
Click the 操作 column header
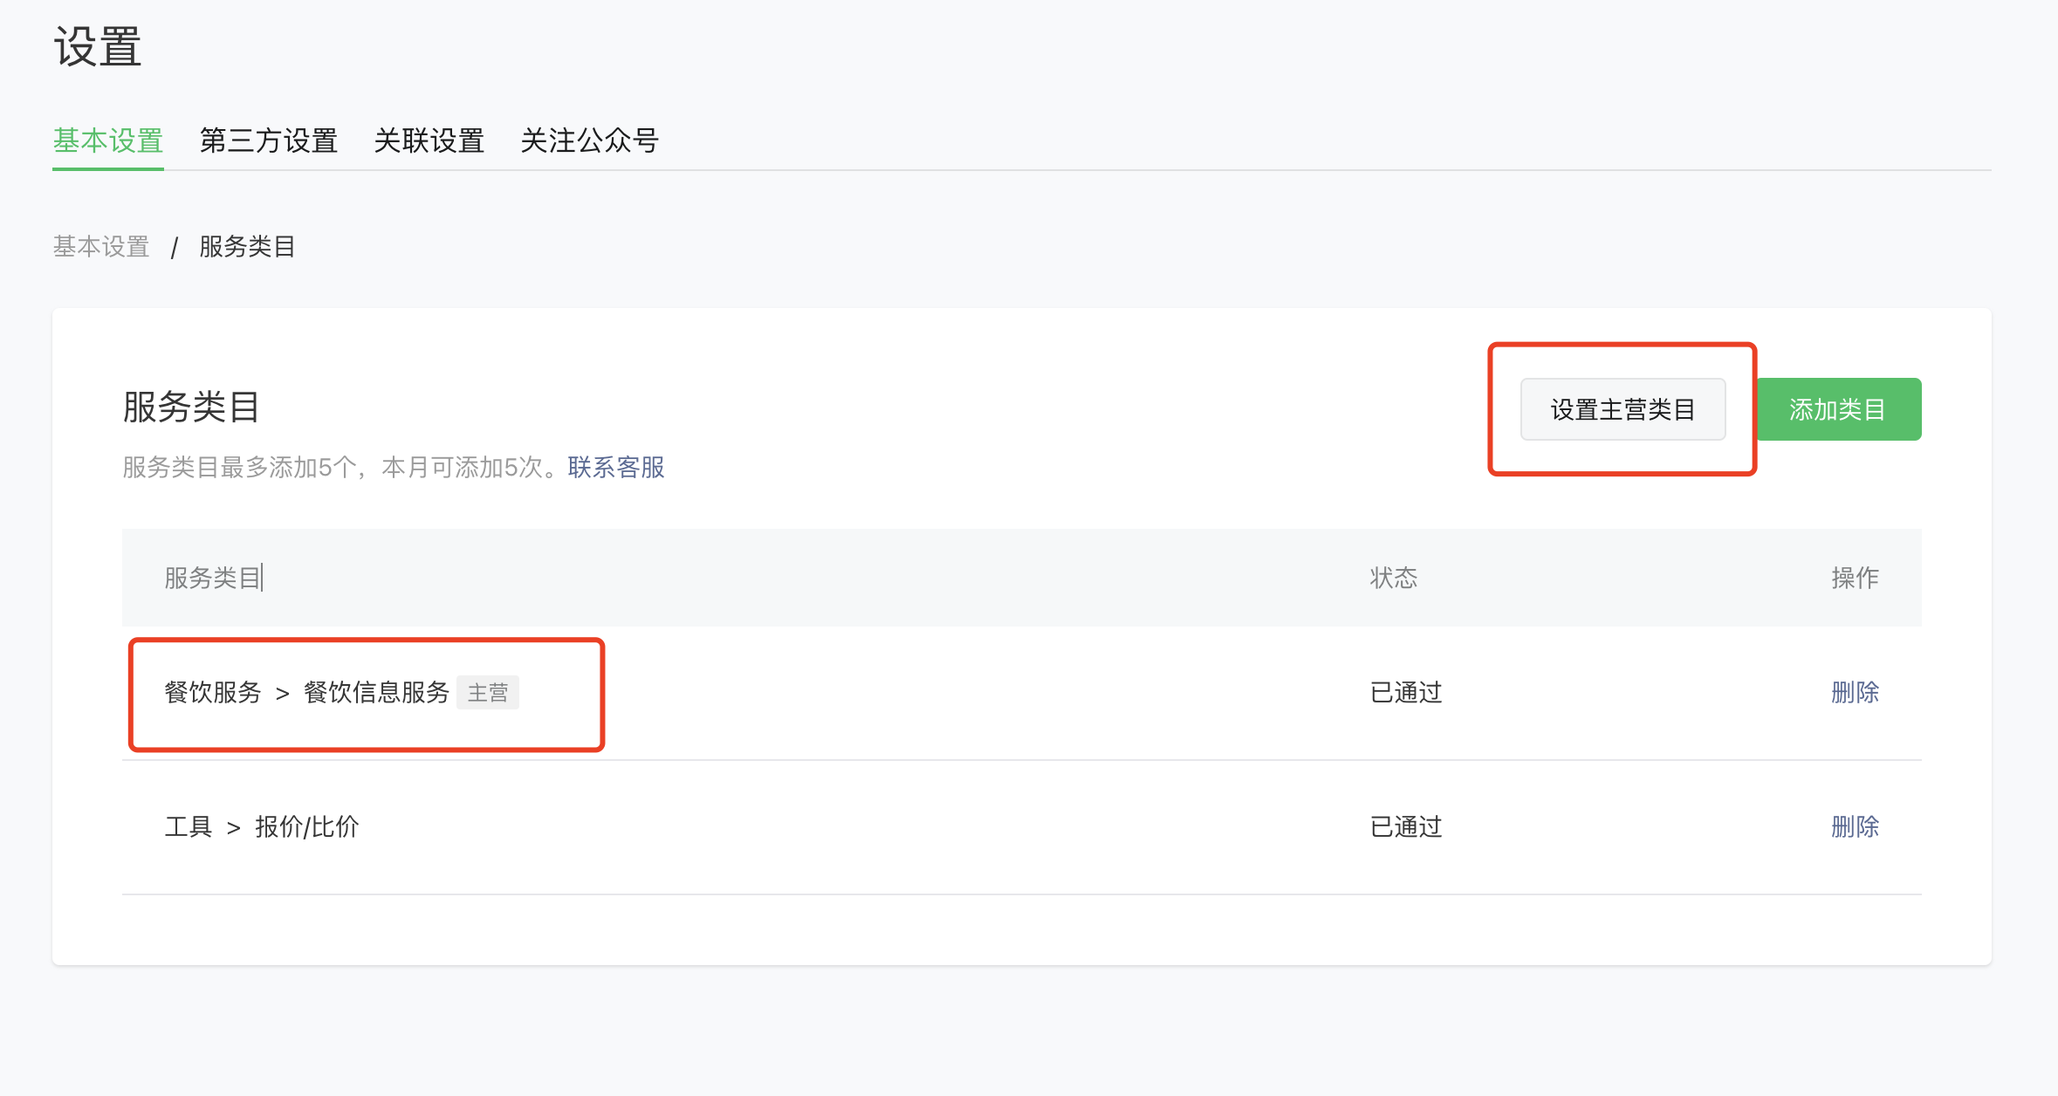(x=1855, y=578)
